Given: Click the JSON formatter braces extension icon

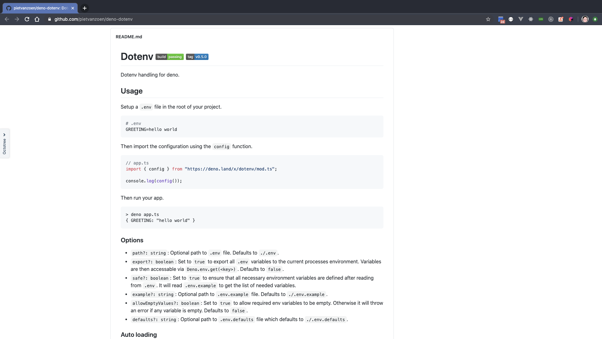Looking at the screenshot, I should (511, 19).
